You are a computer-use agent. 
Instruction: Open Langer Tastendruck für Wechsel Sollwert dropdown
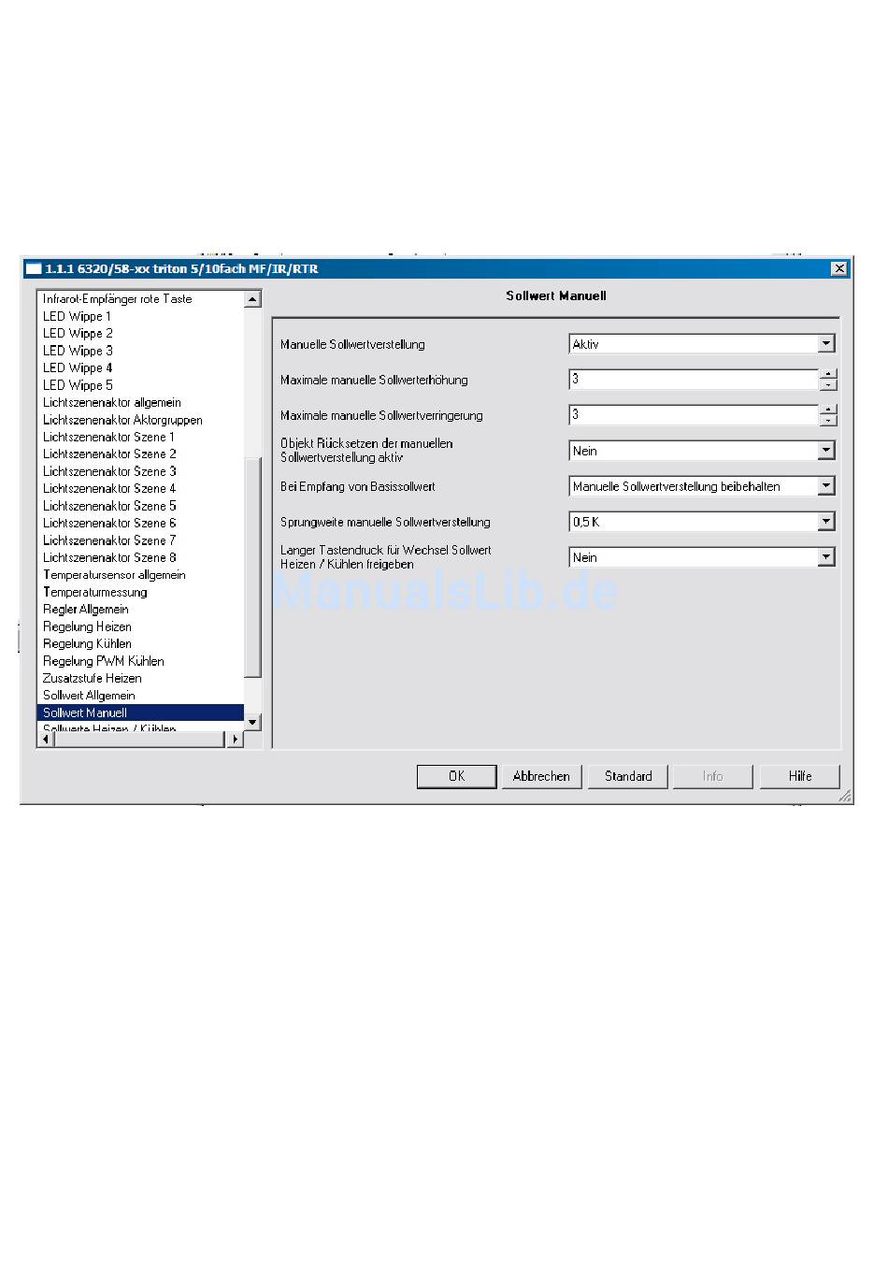pos(826,557)
